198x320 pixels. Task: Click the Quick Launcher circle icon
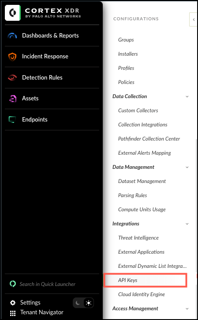(13, 284)
